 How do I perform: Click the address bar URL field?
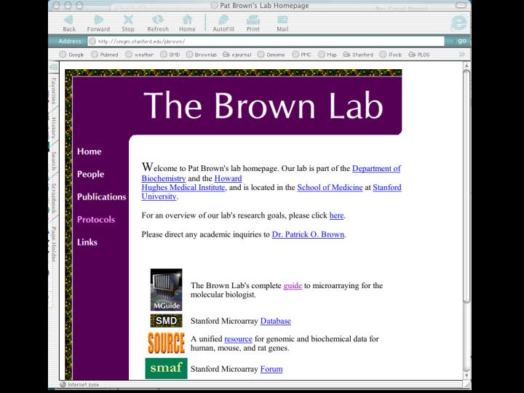[266, 41]
